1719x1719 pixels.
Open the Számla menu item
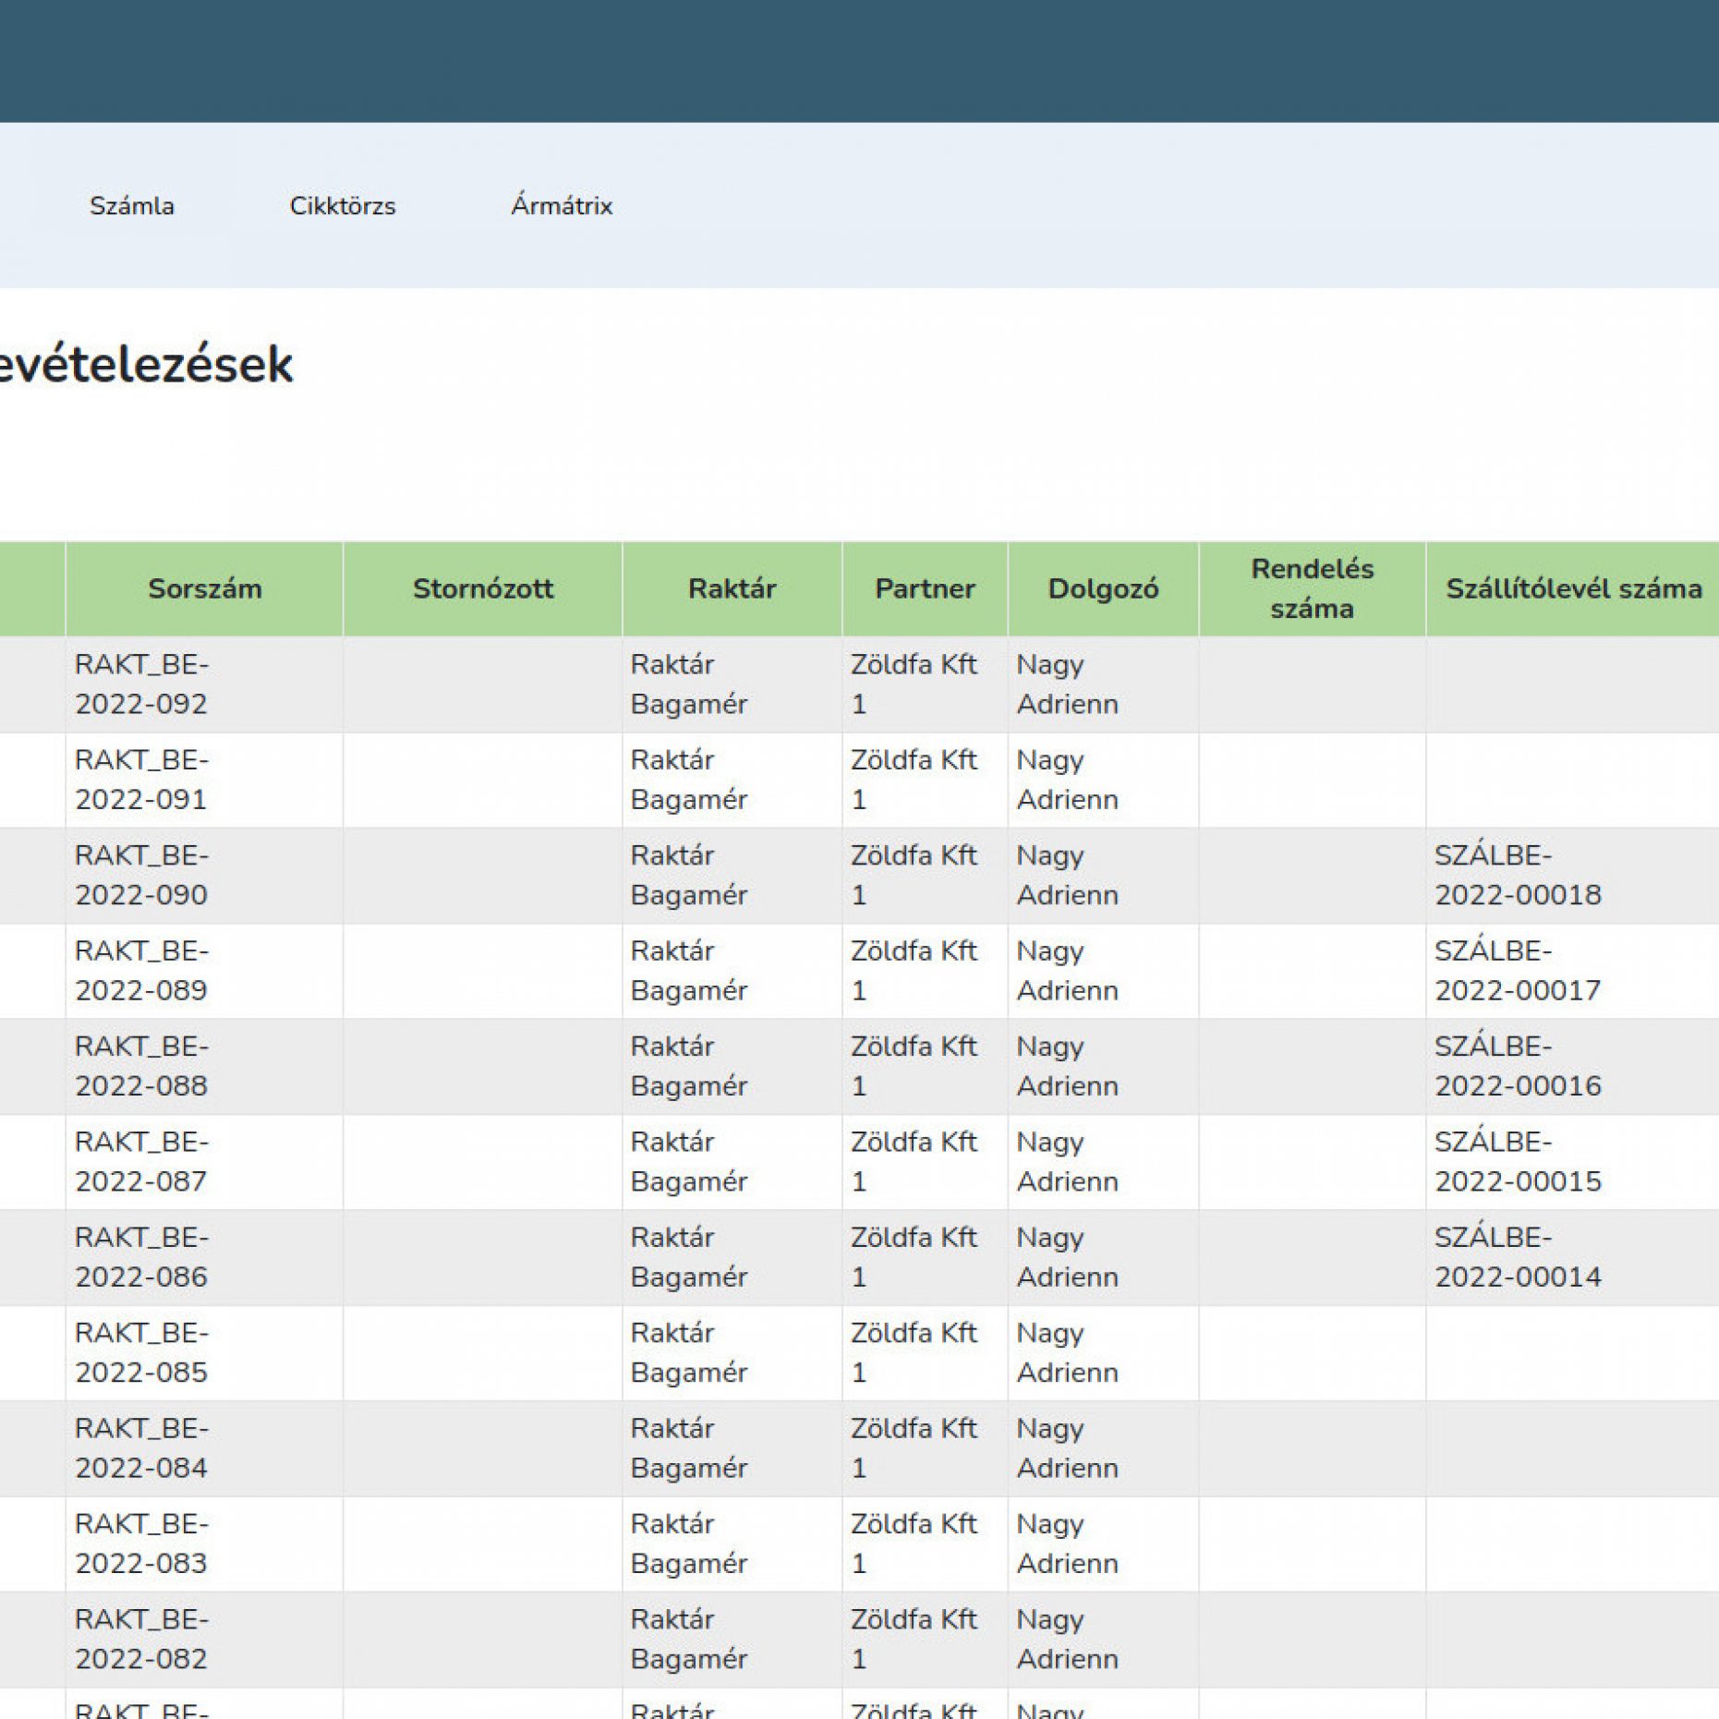click(x=131, y=205)
